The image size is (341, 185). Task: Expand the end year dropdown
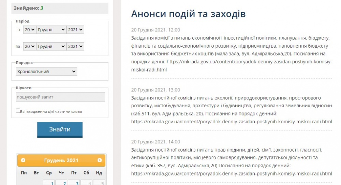(x=75, y=46)
